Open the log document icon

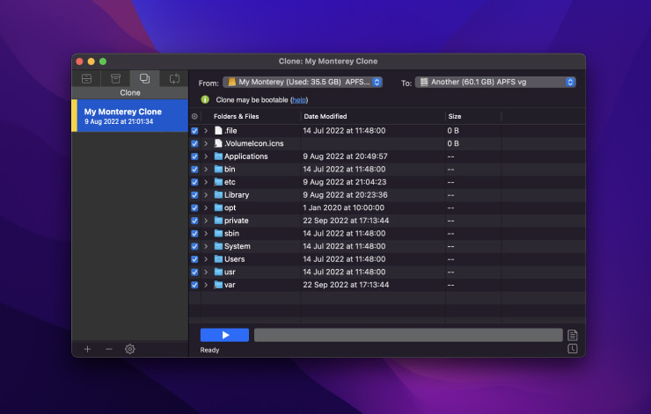(573, 335)
